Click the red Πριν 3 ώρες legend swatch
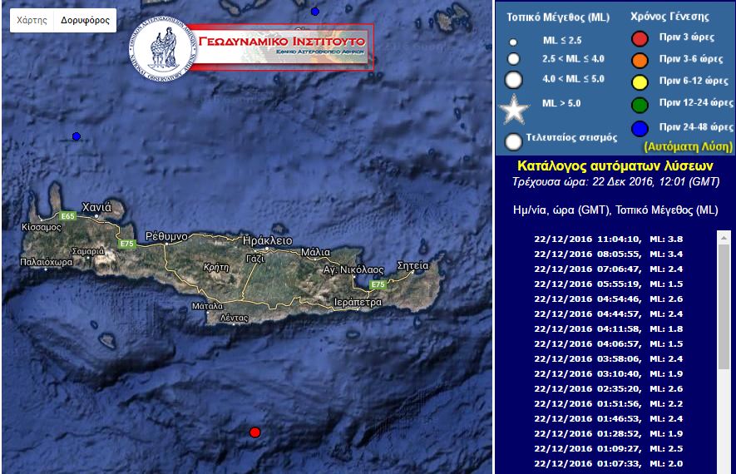The width and height of the screenshot is (736, 474). [x=640, y=38]
